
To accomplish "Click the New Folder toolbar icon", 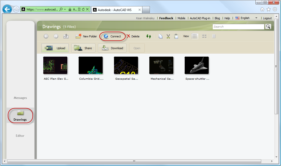I will pyautogui.click(x=78, y=36).
